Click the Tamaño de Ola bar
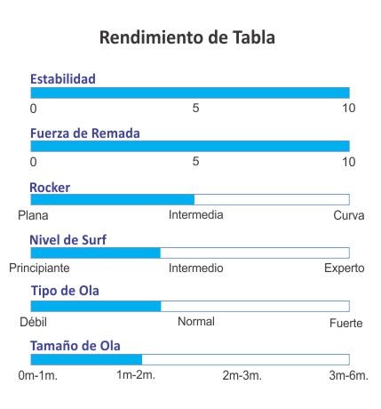381x409 pixels. point(190,359)
